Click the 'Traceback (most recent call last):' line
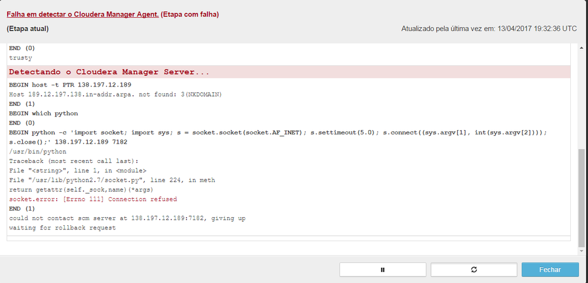The width and height of the screenshot is (588, 283). 74,161
